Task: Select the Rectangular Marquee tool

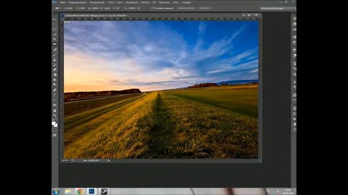Action: pyautogui.click(x=54, y=24)
